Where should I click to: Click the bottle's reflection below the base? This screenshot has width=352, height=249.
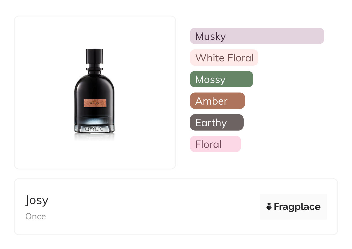[x=95, y=137]
